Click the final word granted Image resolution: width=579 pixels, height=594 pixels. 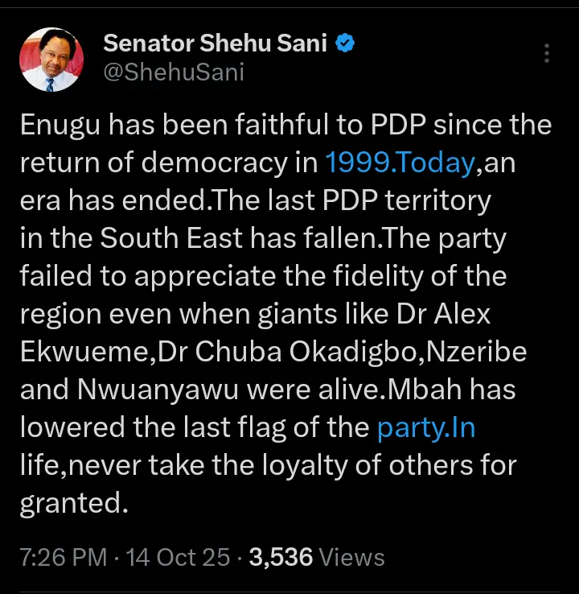pos(74,503)
